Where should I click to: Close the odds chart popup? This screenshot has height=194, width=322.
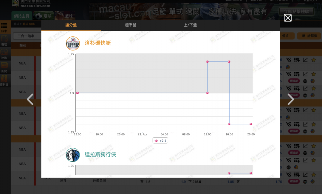(x=288, y=18)
